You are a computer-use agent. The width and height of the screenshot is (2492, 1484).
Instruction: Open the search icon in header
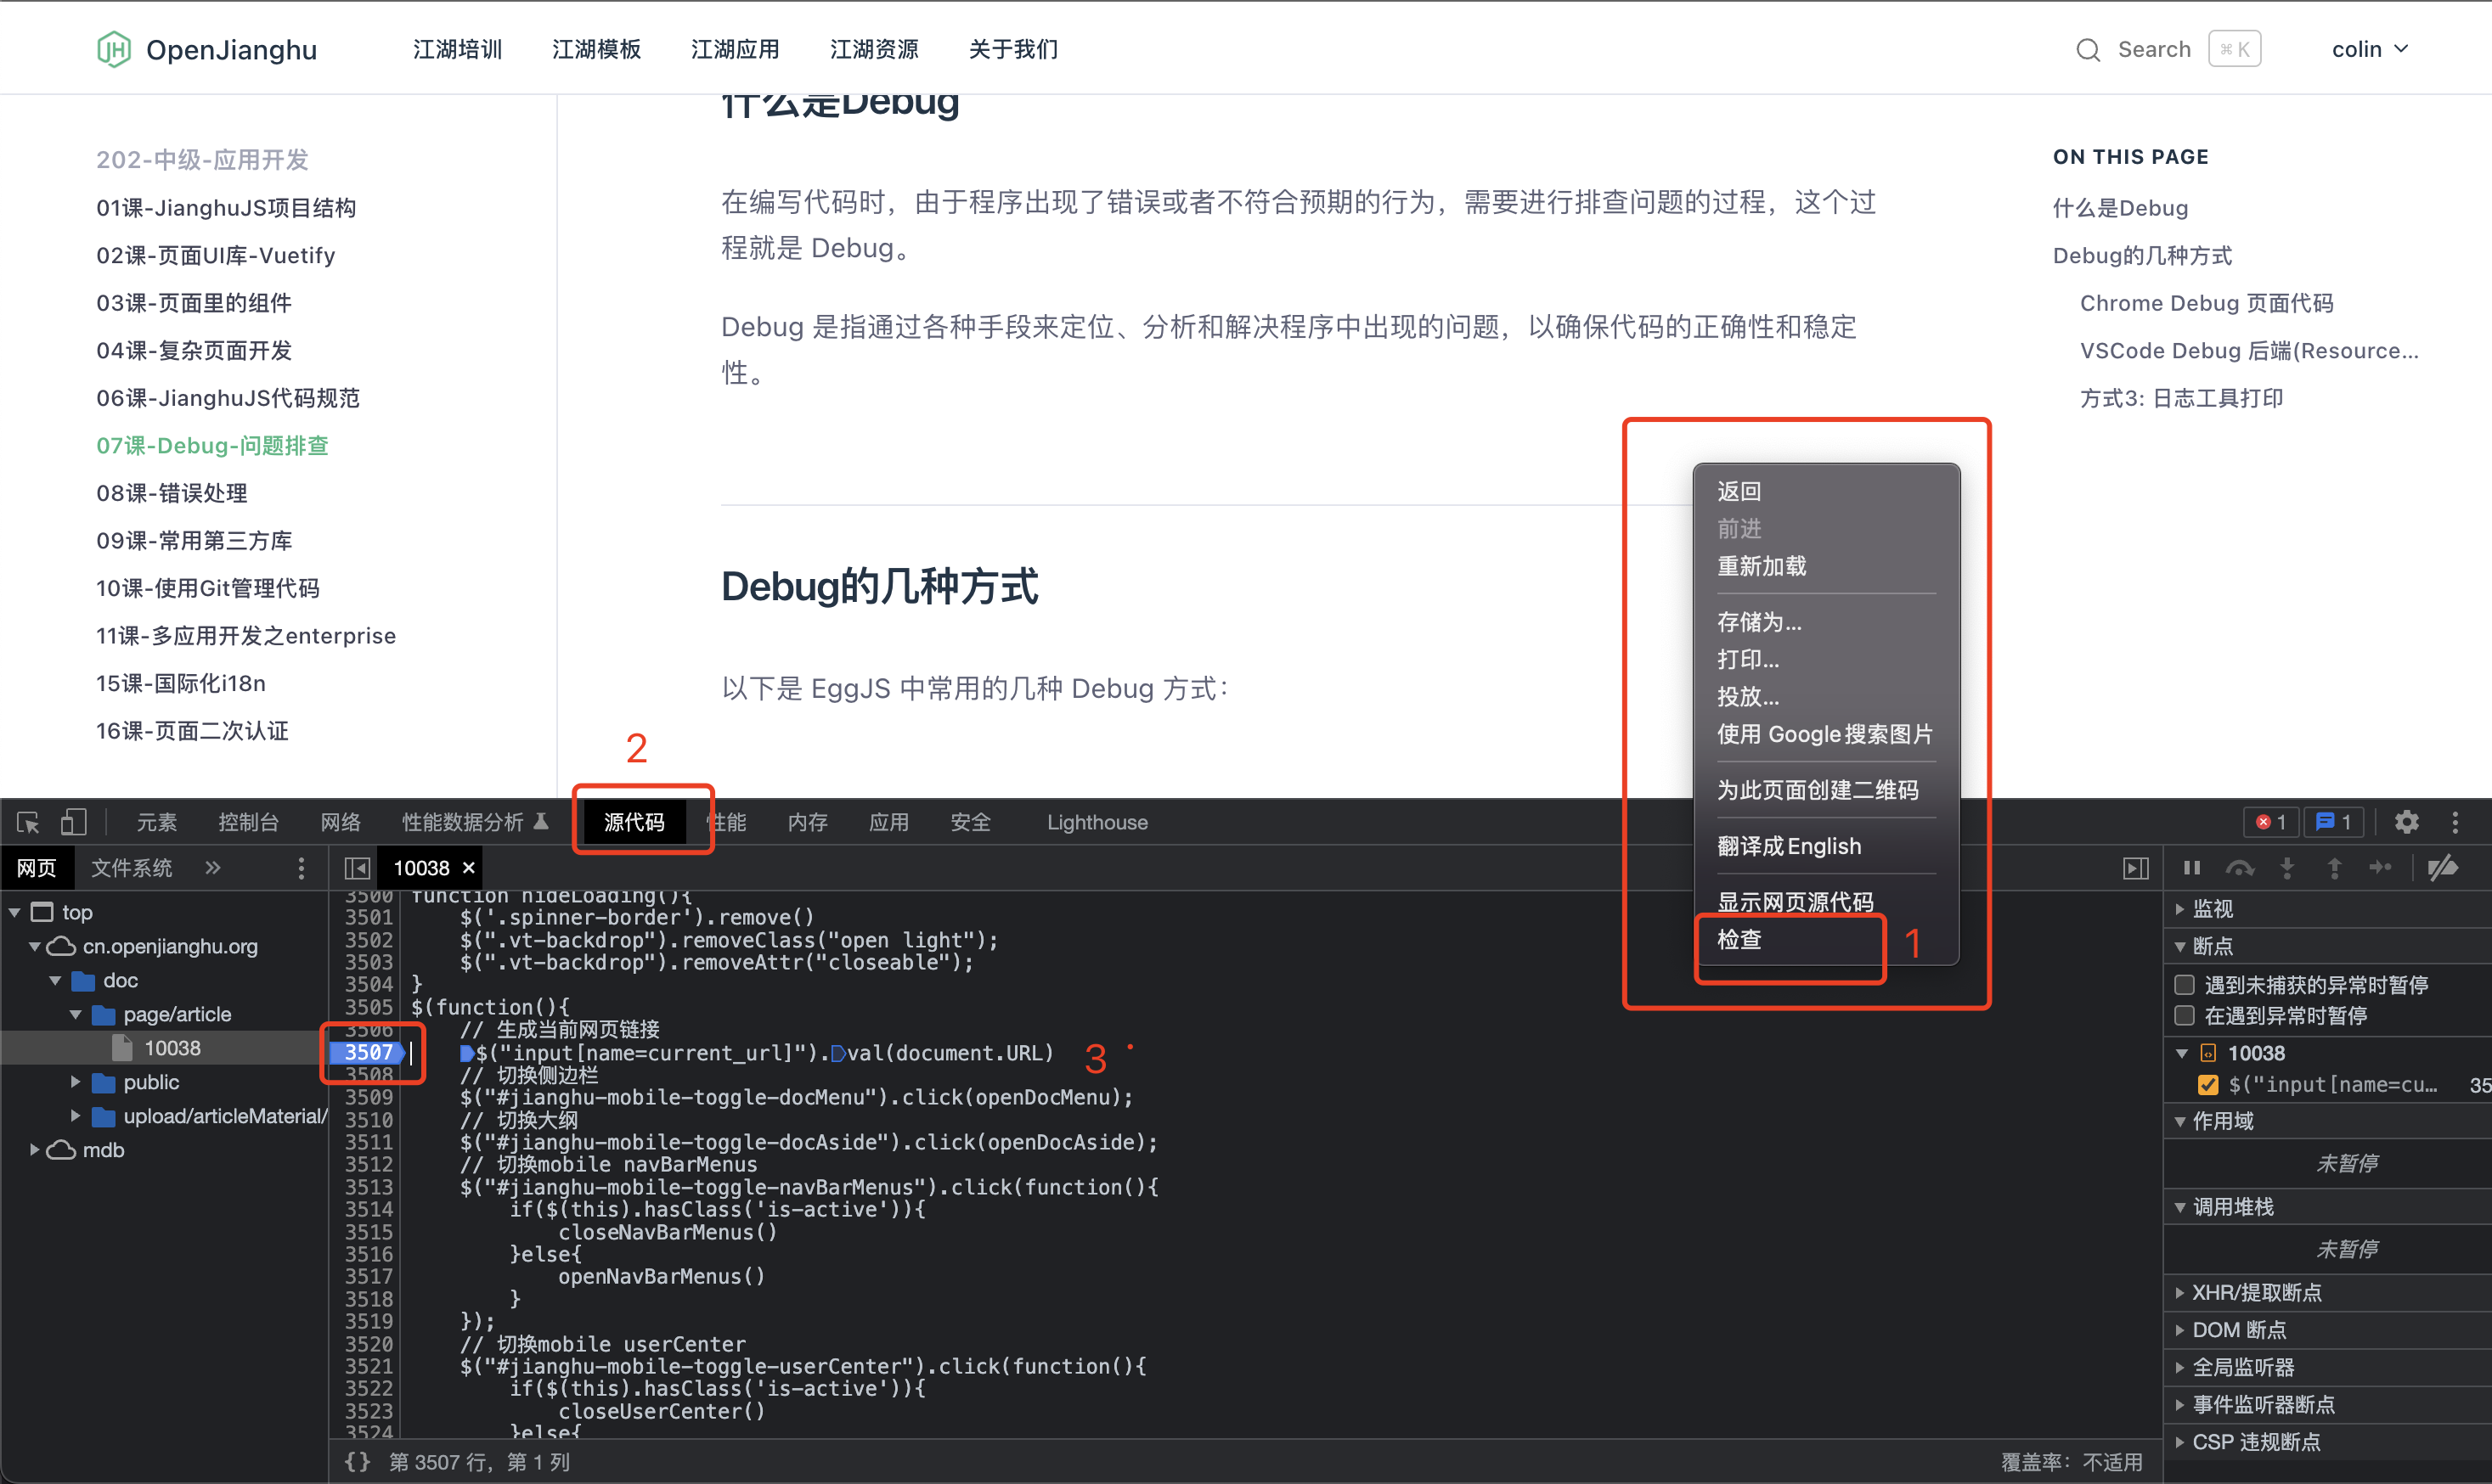coord(2088,49)
